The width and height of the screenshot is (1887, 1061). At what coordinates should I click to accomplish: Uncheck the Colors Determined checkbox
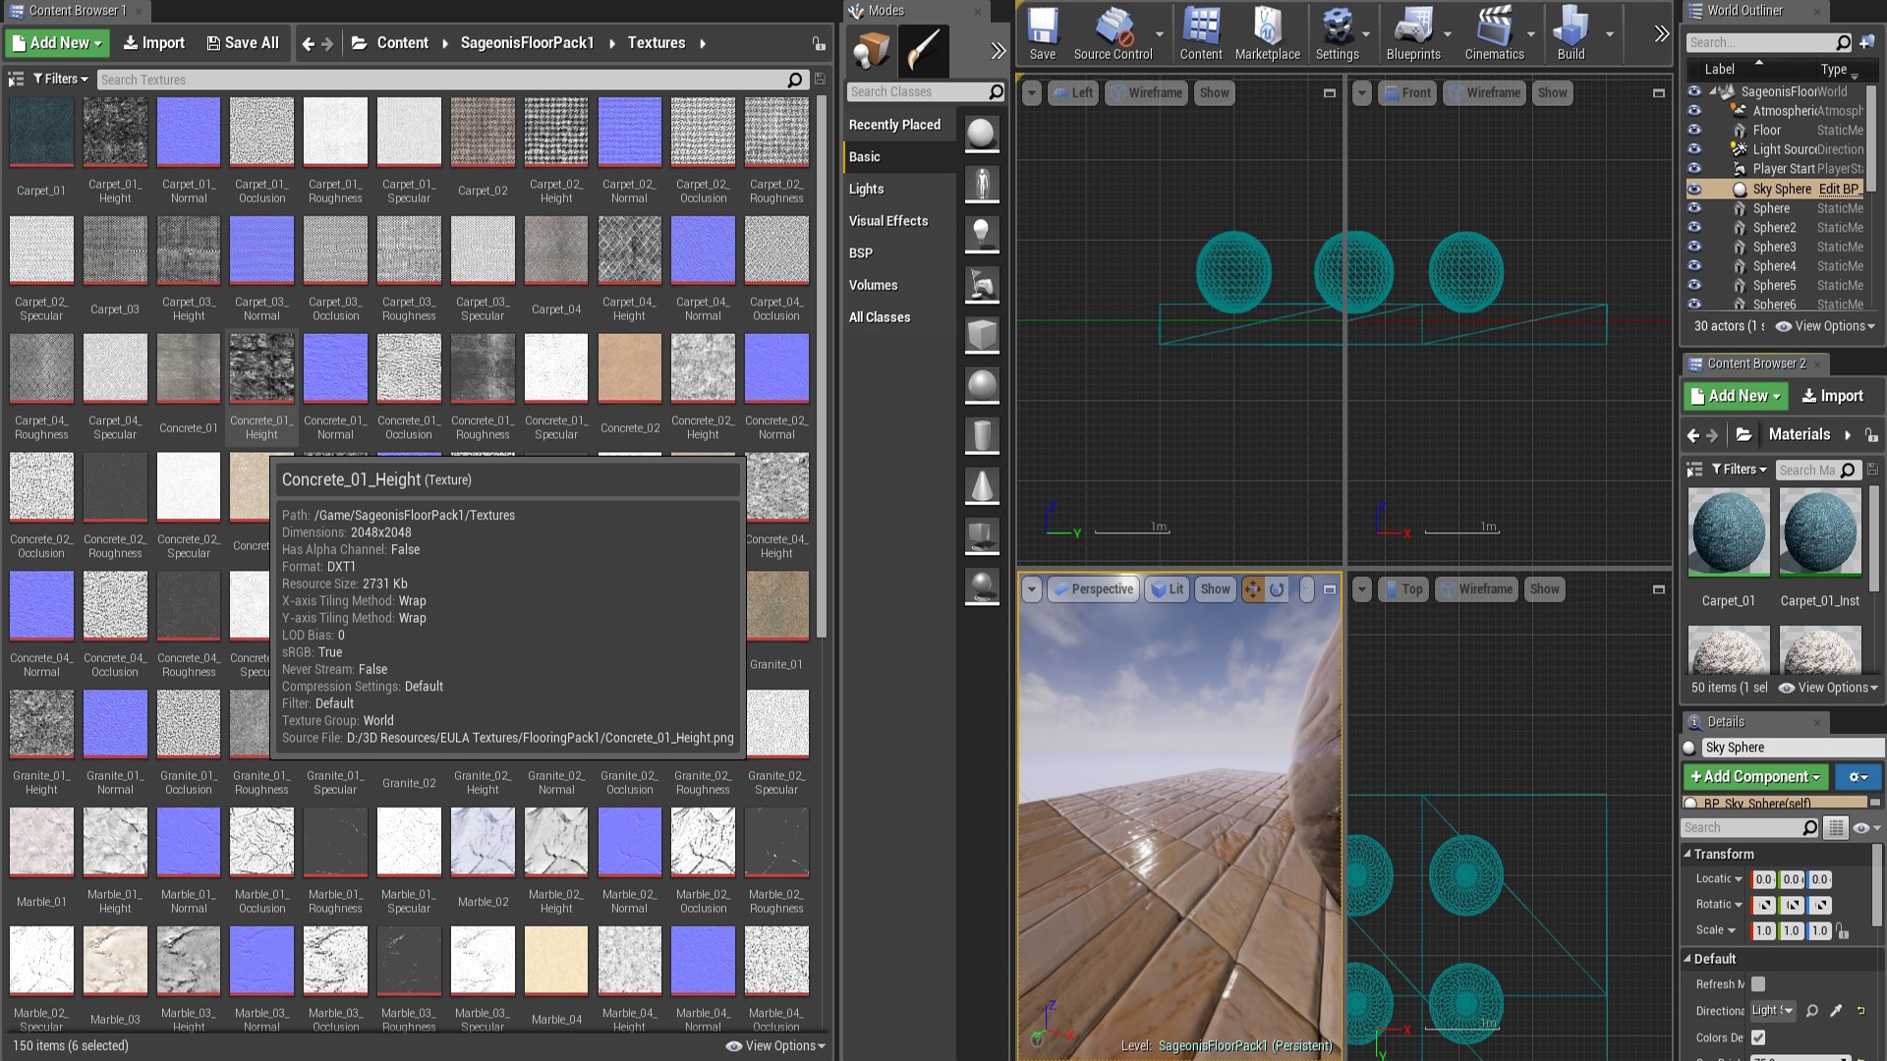tap(1757, 1037)
